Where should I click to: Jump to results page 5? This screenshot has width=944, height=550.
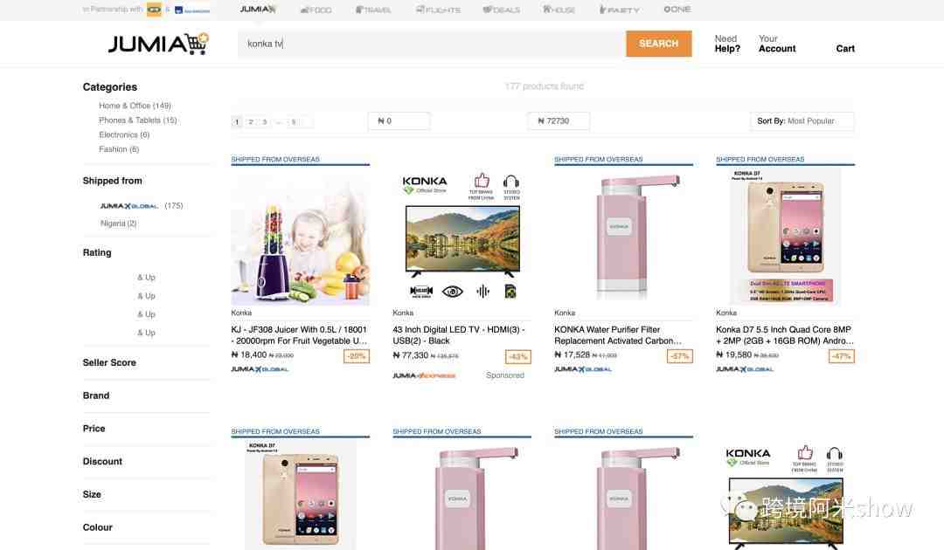pyautogui.click(x=294, y=122)
